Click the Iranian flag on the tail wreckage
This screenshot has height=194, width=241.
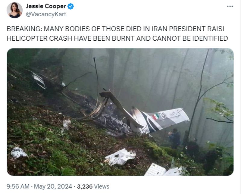[156, 116]
